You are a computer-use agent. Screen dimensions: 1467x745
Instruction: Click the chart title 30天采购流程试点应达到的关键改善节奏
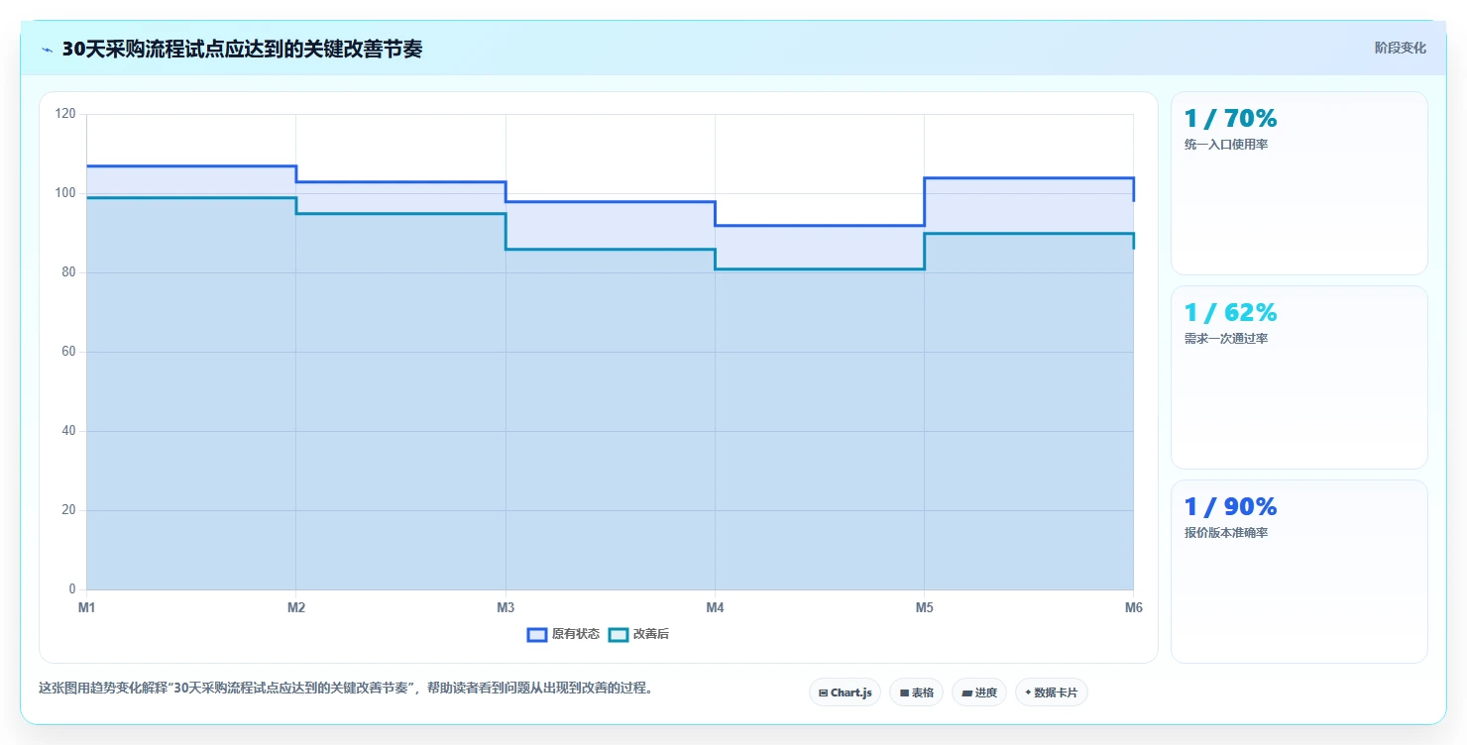coord(242,50)
